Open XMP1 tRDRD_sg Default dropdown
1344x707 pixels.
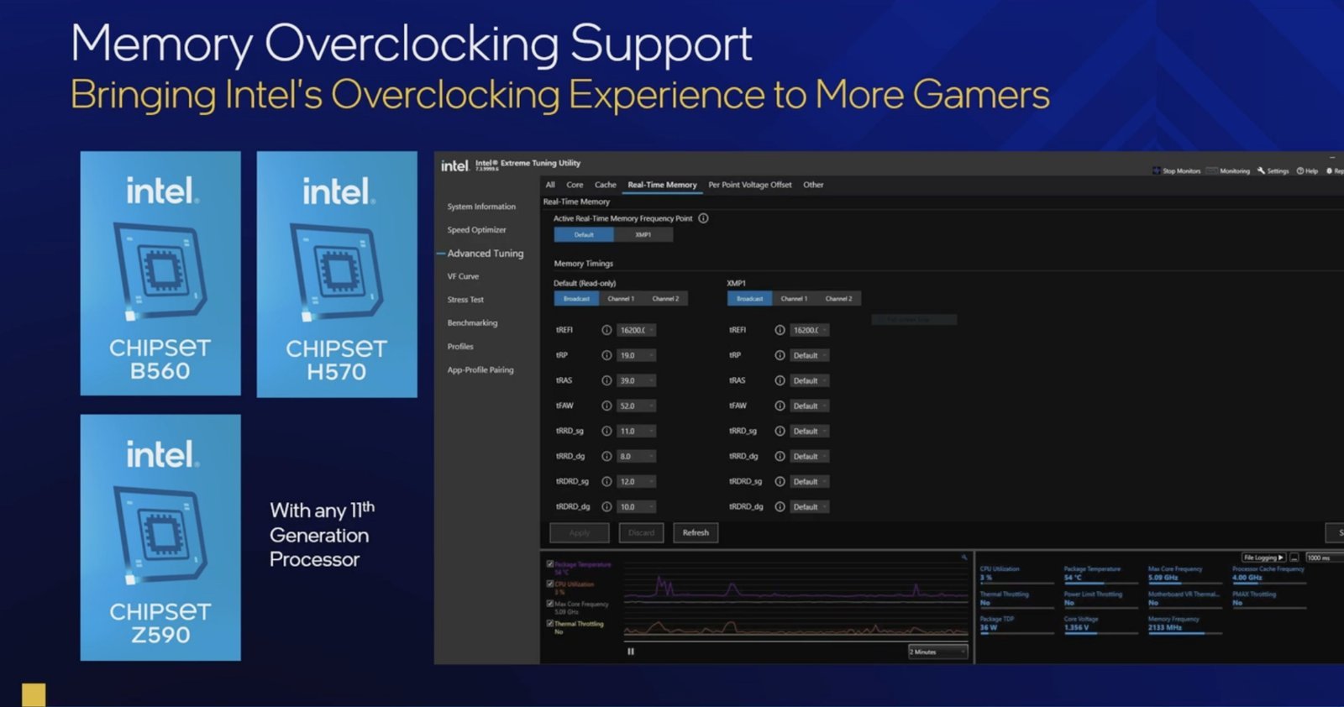[x=810, y=481]
